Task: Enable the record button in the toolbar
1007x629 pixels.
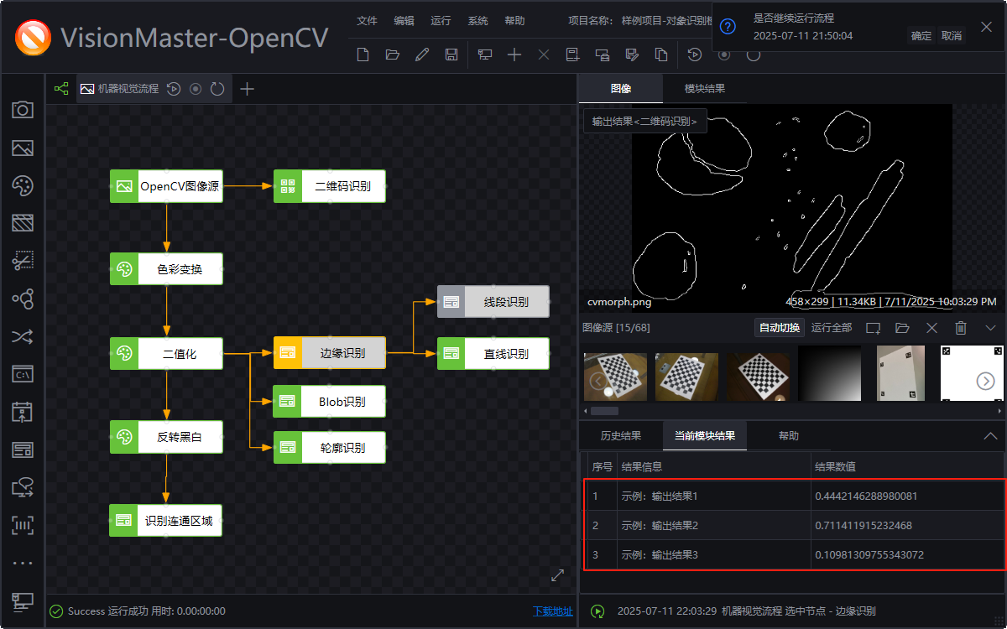Action: click(723, 55)
